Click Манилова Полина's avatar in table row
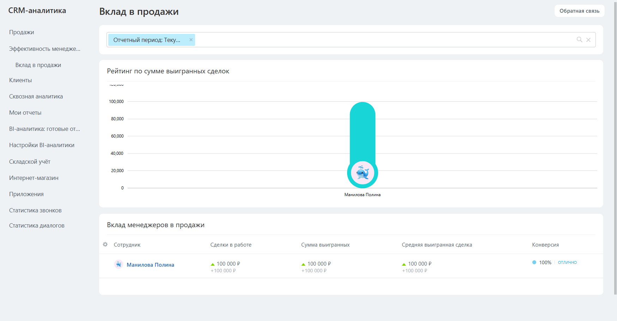The height and width of the screenshot is (321, 617). pyautogui.click(x=119, y=264)
